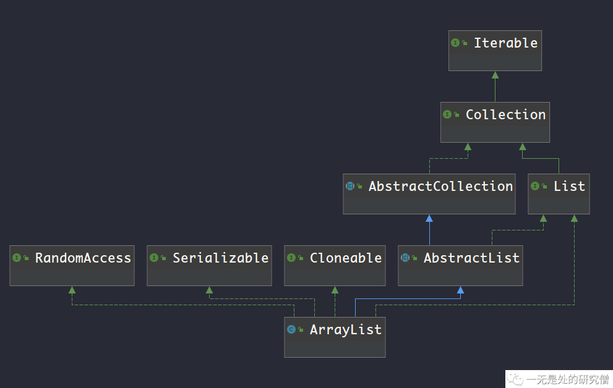
Task: Select the List node label
Action: click(569, 186)
